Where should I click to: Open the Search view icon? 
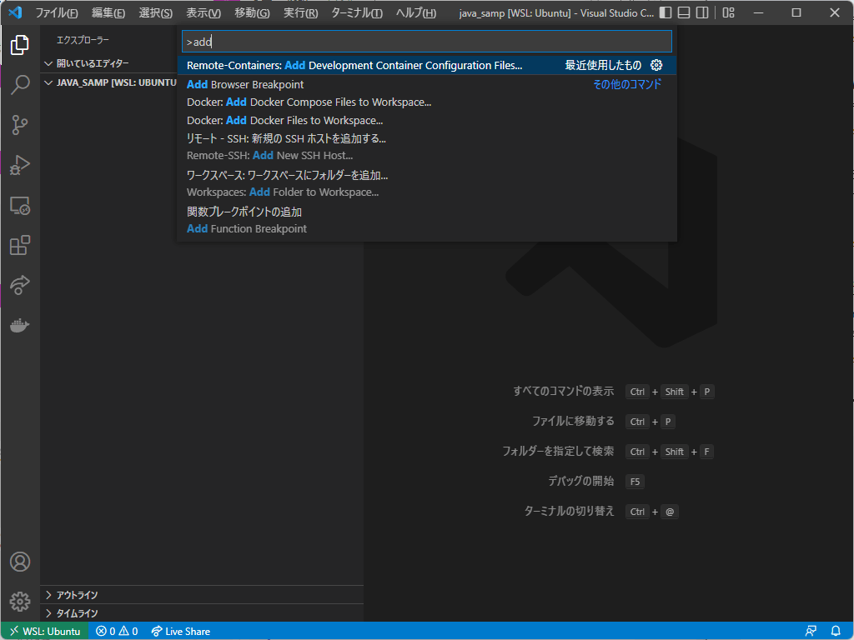point(20,85)
